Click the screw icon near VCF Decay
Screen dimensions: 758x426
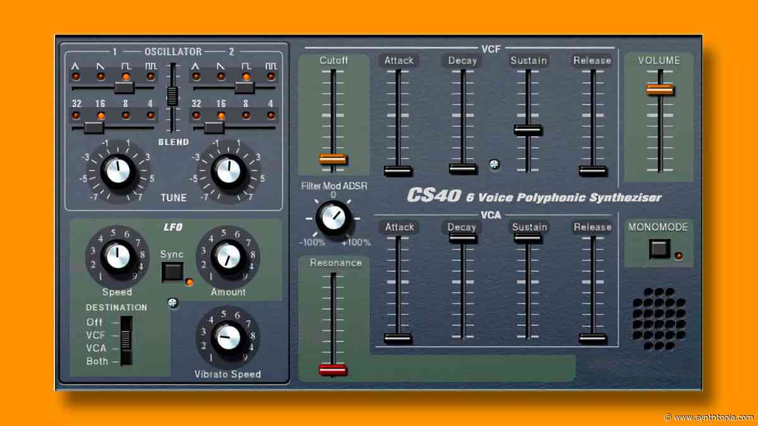coord(495,164)
